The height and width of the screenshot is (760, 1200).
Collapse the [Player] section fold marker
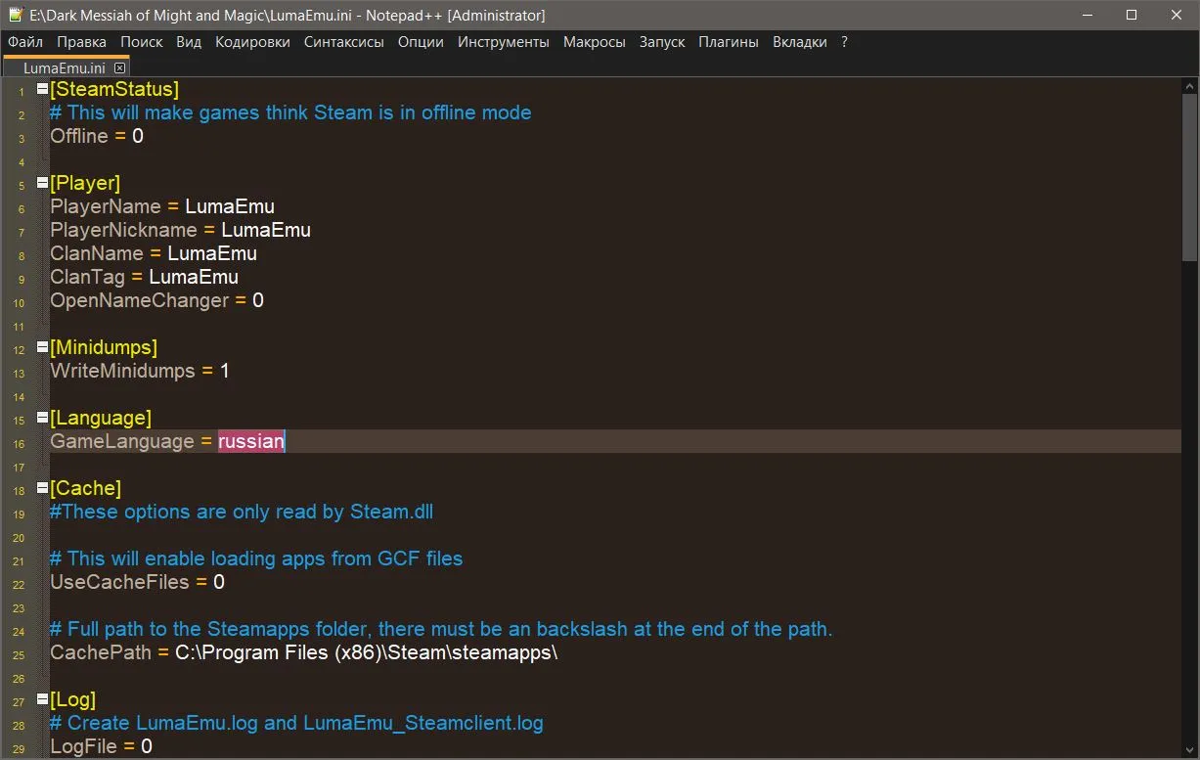coord(42,183)
